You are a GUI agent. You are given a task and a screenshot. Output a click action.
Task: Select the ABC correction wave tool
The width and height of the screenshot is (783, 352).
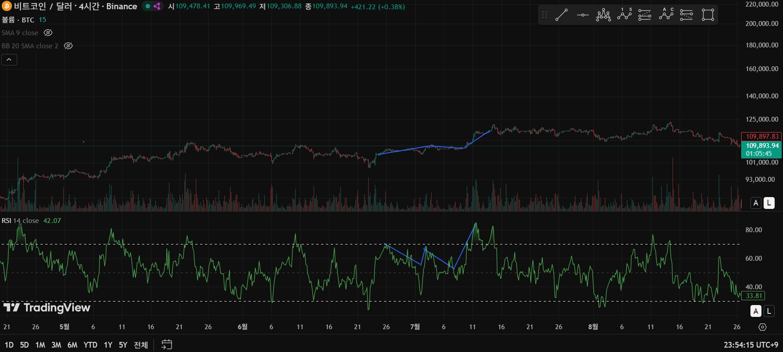tap(666, 15)
